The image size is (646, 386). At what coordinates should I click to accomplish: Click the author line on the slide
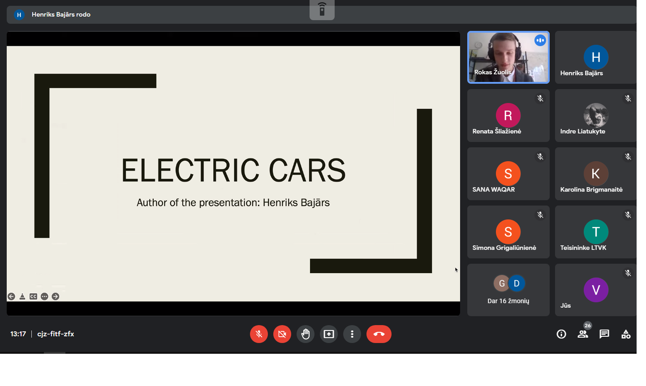point(233,202)
